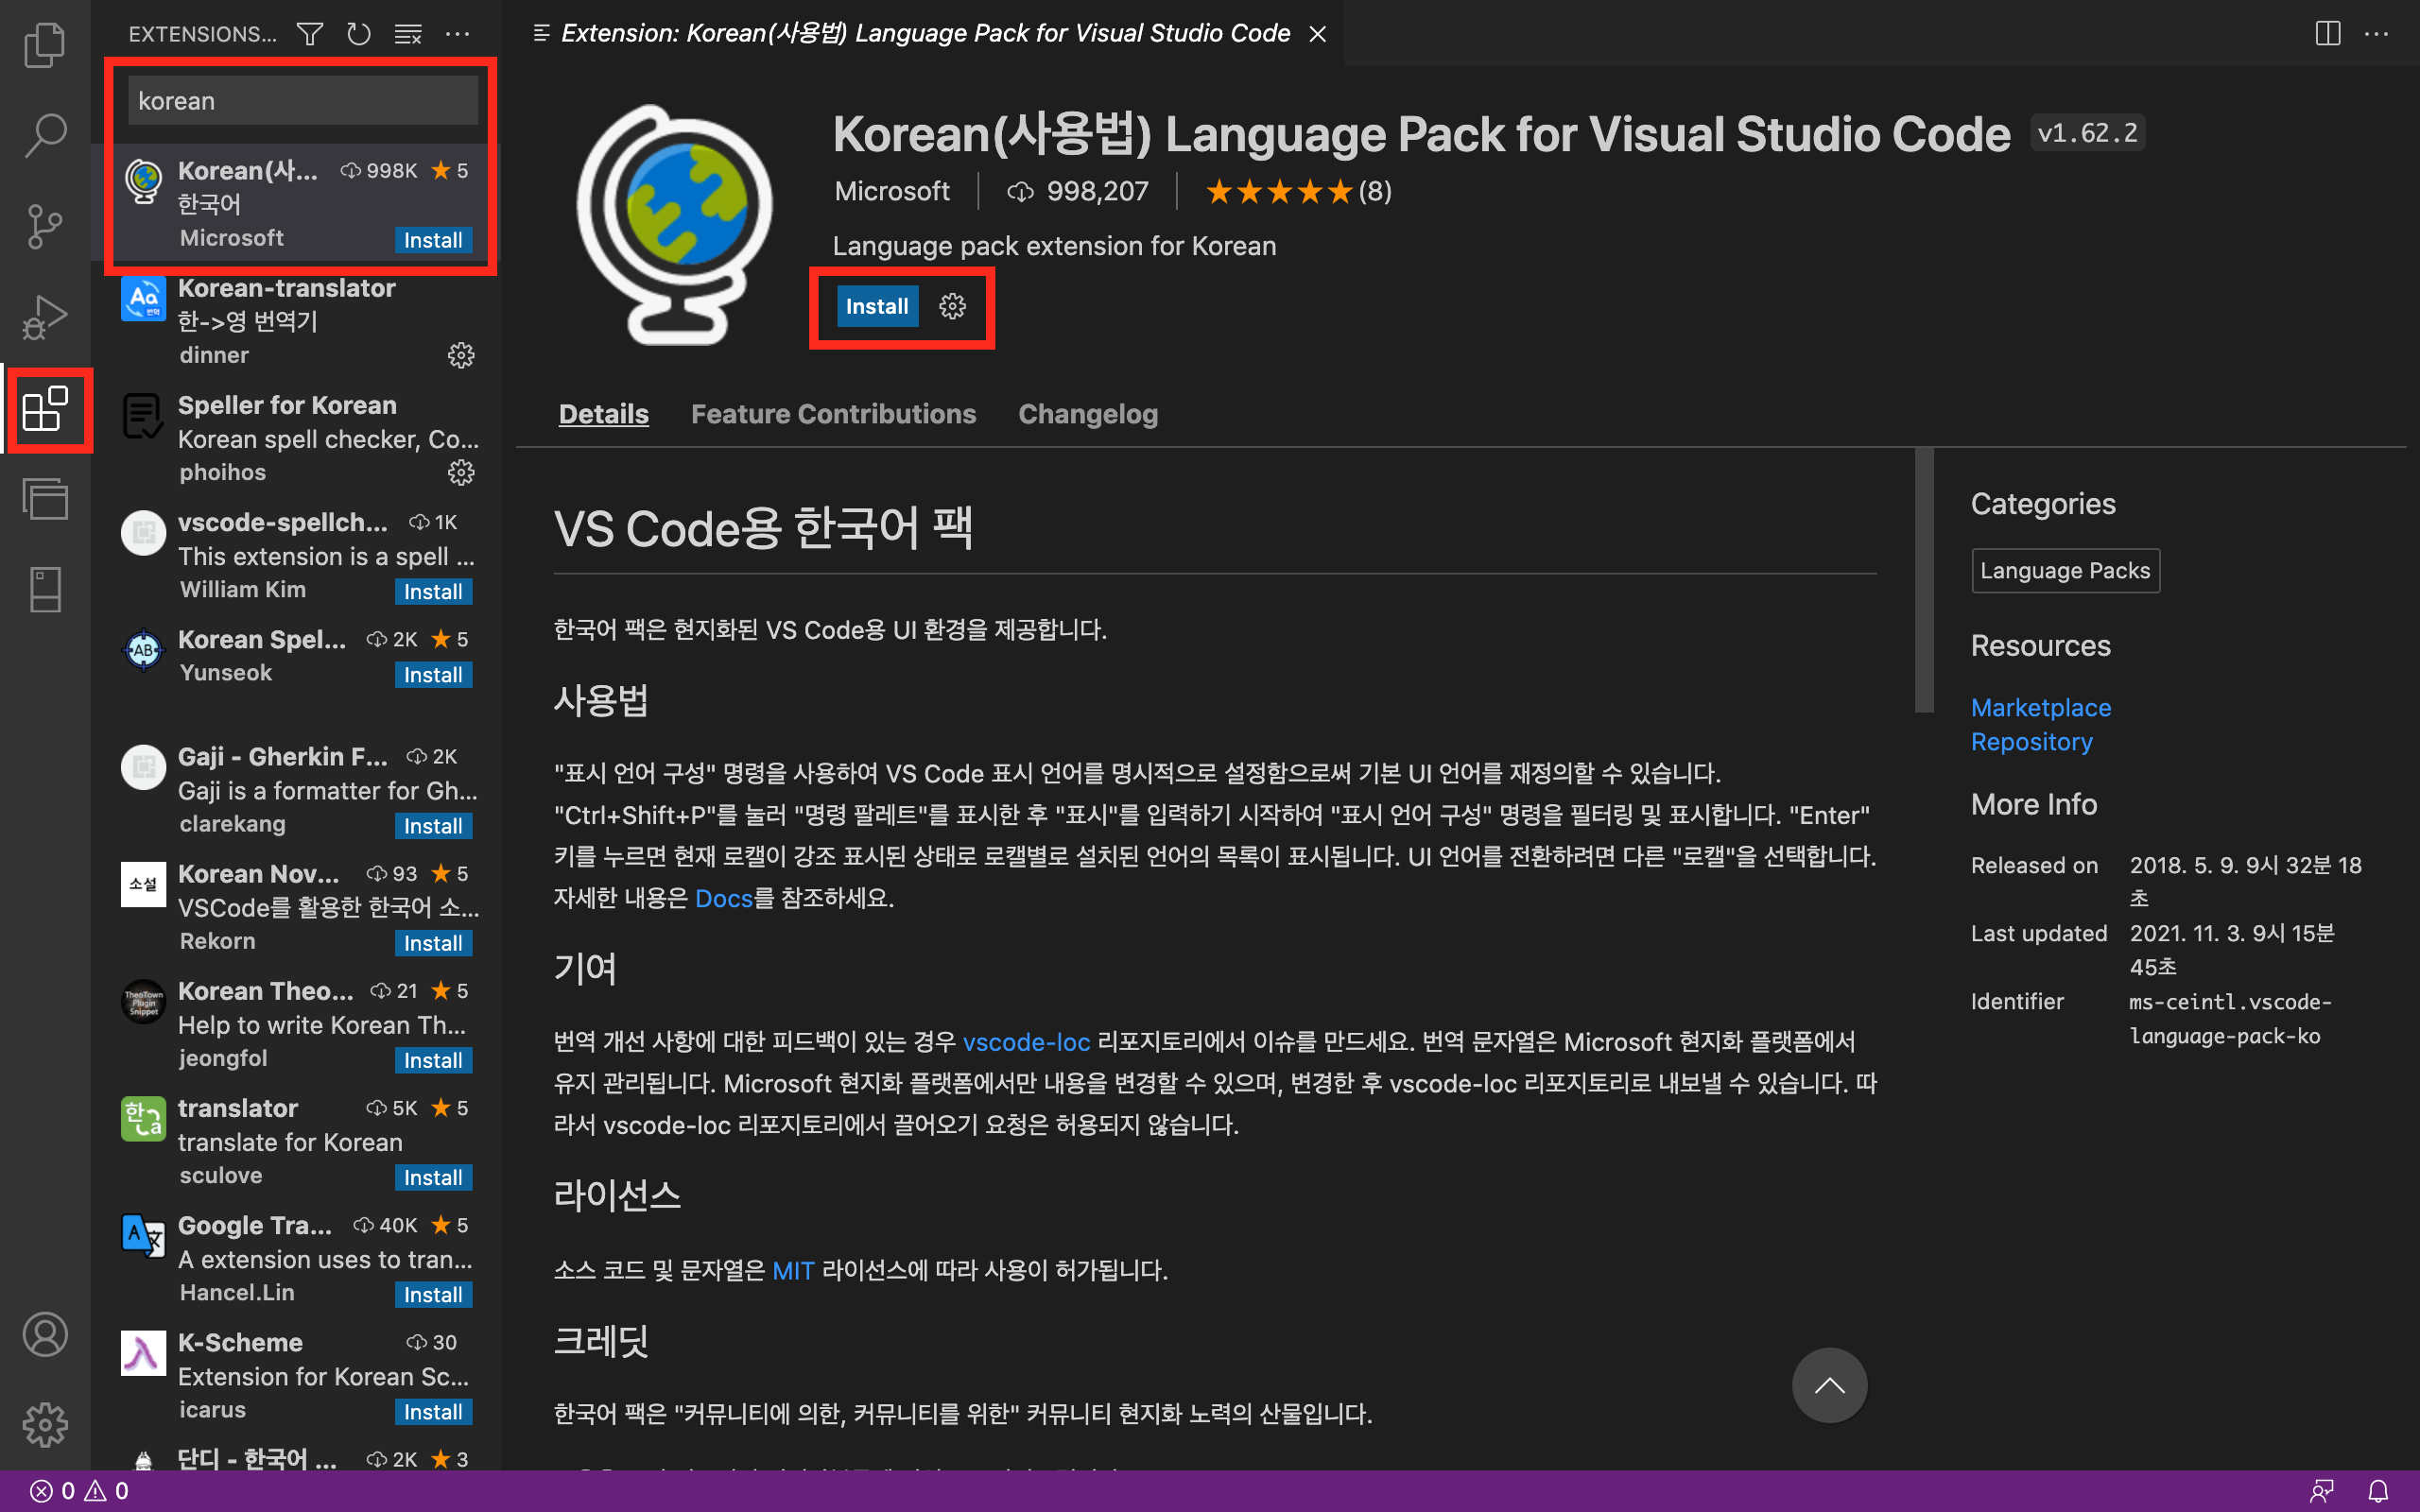Viewport: 2420px width, 1512px height.
Task: Switch to the Feature Contributions tab
Action: (833, 413)
